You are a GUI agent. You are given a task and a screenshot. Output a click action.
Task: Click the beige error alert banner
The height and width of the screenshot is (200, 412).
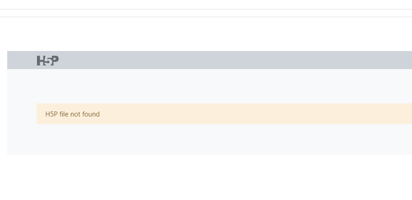224,114
